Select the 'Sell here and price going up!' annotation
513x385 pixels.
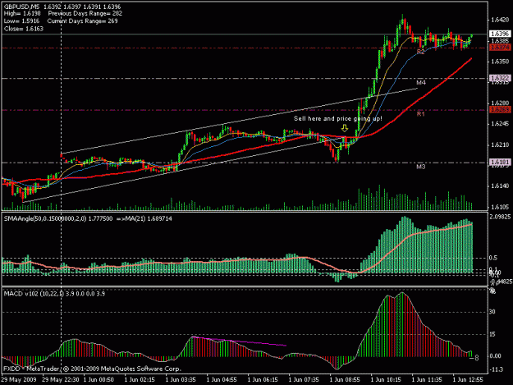tap(337, 118)
